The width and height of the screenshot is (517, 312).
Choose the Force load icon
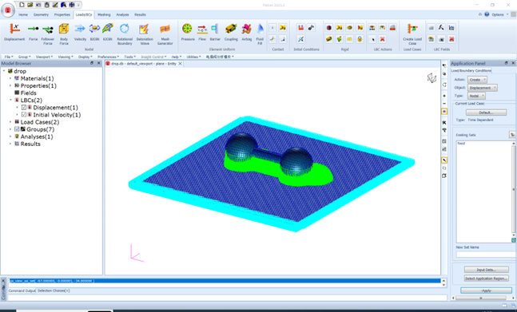[x=33, y=32]
